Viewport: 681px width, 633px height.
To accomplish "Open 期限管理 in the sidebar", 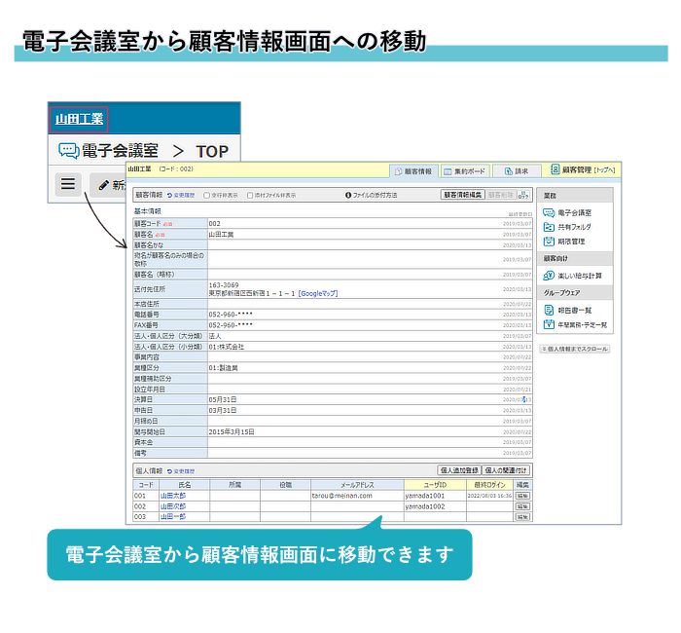I will 571,241.
